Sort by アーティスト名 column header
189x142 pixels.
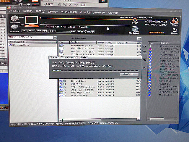106,43
